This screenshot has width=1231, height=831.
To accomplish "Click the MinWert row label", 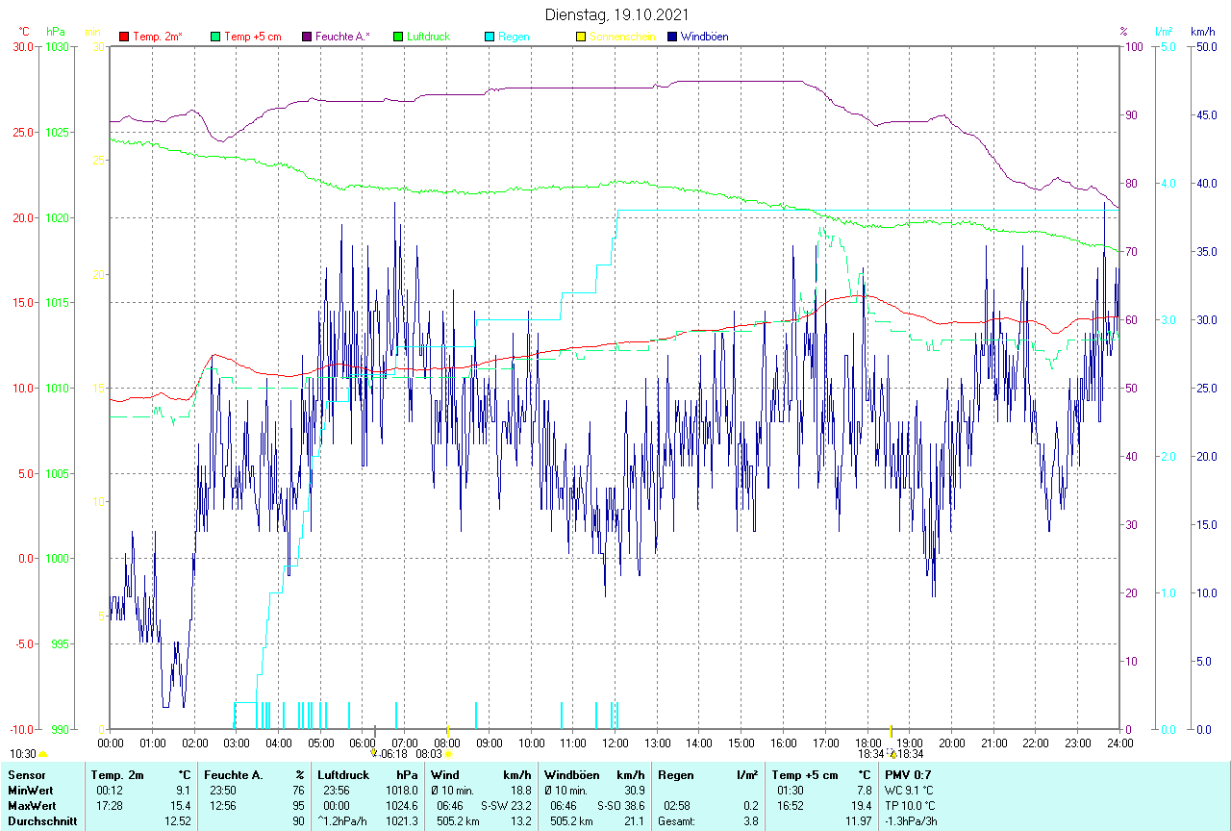I will click(x=29, y=791).
